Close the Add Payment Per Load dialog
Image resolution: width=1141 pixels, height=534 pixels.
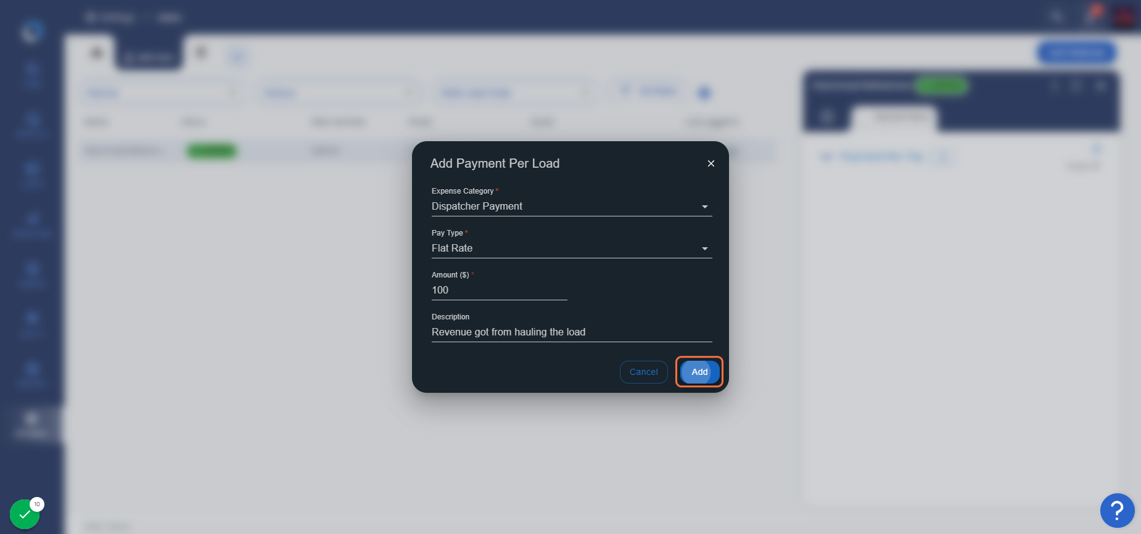[711, 163]
